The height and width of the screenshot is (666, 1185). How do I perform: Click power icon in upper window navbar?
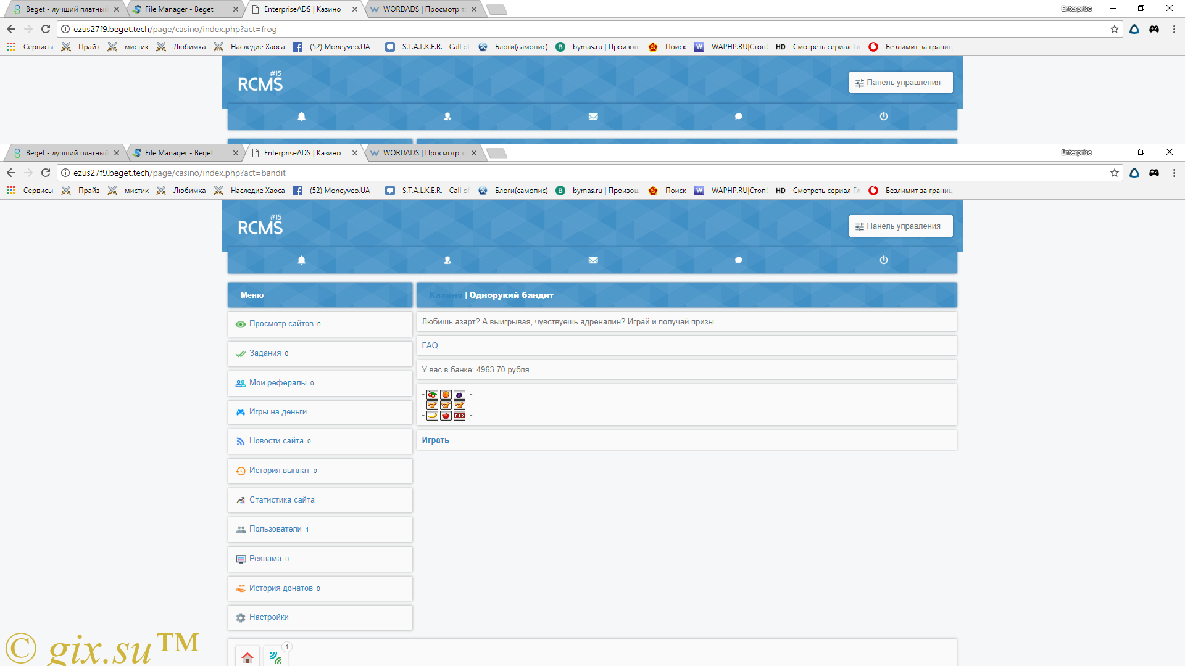pyautogui.click(x=884, y=117)
